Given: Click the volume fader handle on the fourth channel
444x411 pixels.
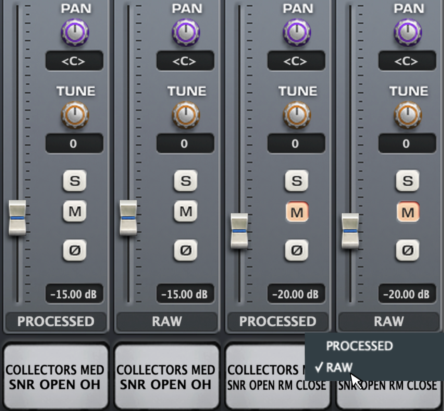Looking at the screenshot, I should click(350, 231).
